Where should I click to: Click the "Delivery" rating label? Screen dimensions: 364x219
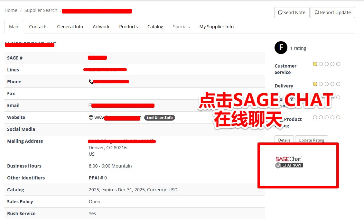[284, 86]
